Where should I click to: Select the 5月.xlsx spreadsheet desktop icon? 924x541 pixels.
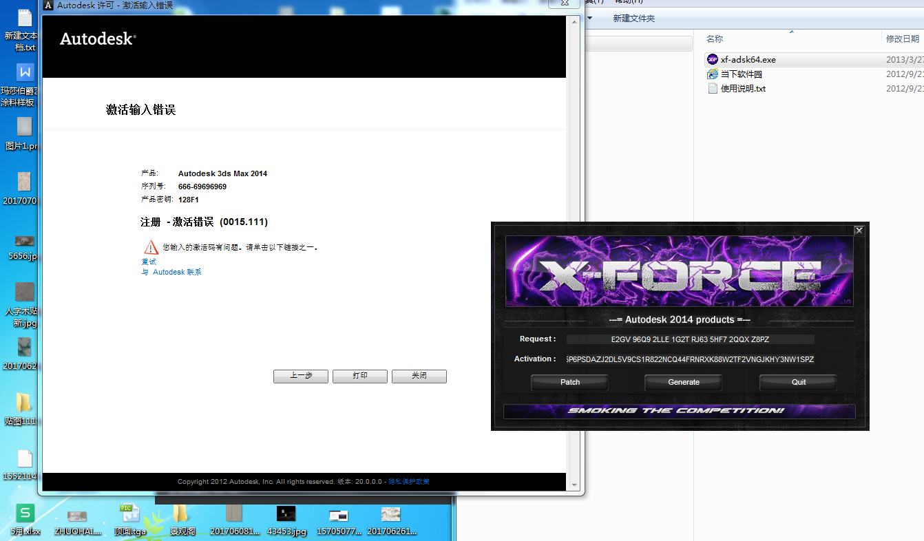coord(25,513)
